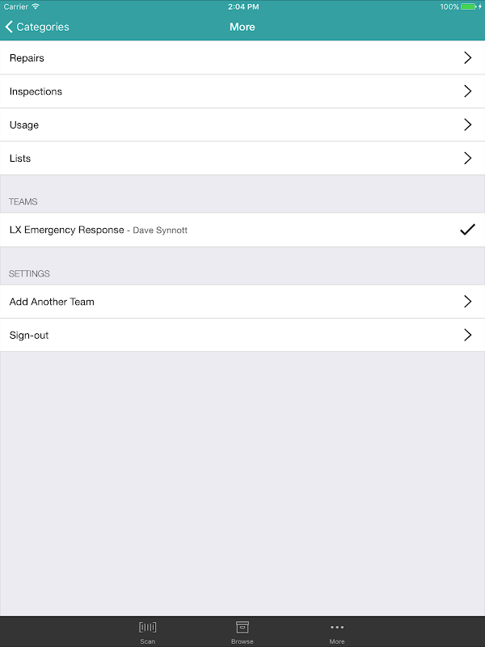
Task: Tap the Sign-out row chevron
Action: coord(467,335)
